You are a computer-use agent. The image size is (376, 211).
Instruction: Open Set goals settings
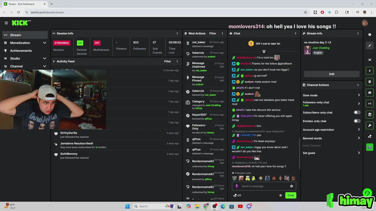point(331,153)
